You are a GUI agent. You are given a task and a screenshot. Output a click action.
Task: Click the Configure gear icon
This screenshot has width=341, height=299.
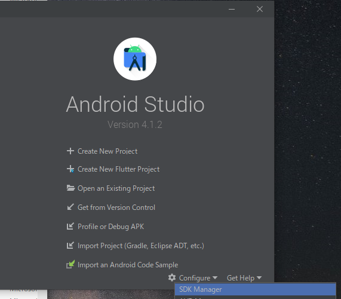(172, 277)
